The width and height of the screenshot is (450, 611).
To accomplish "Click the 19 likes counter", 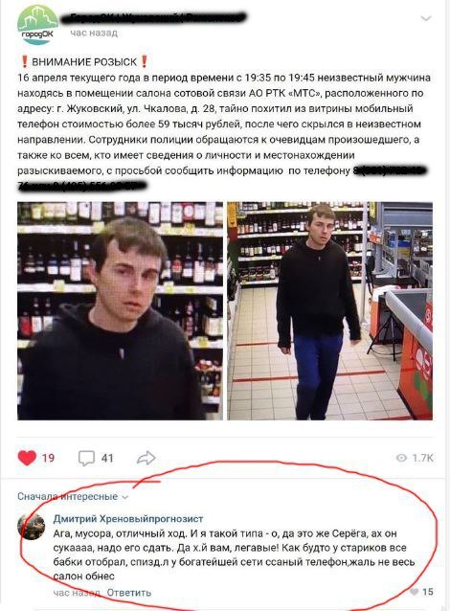I will click(x=48, y=458).
